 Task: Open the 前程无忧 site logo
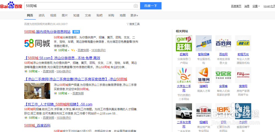click(243, 43)
